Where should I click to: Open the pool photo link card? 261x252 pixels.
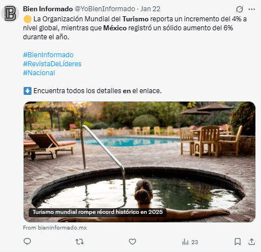[139, 162]
